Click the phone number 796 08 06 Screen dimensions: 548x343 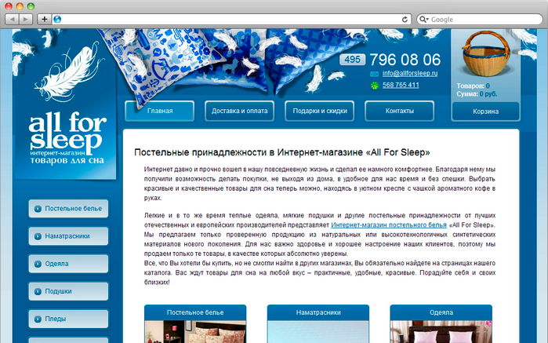pyautogui.click(x=405, y=60)
